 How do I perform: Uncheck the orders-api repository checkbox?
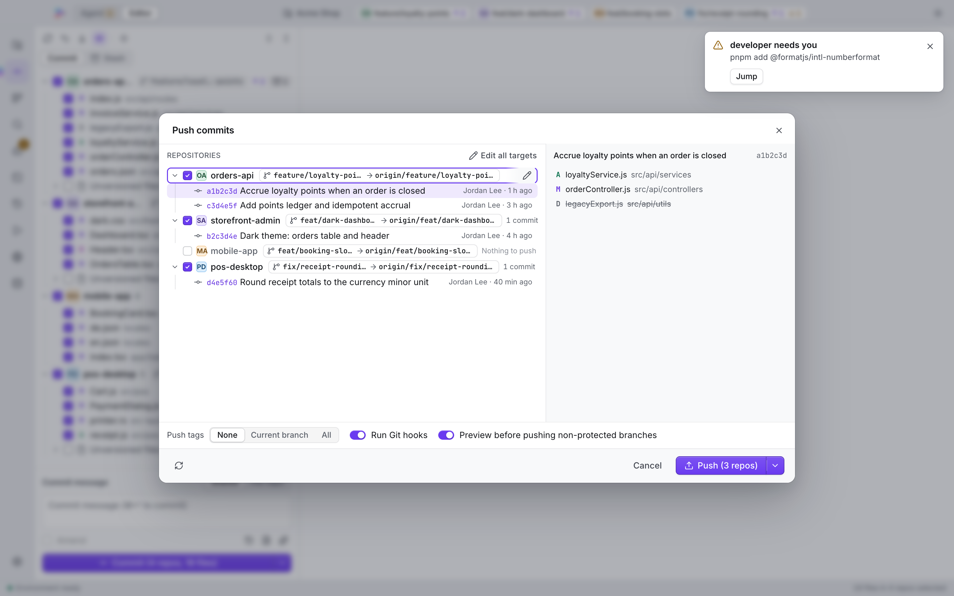[x=187, y=175]
